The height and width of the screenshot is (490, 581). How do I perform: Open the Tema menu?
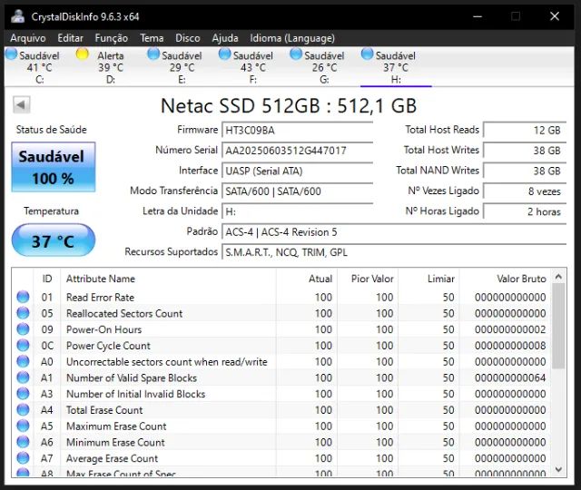pyautogui.click(x=152, y=38)
